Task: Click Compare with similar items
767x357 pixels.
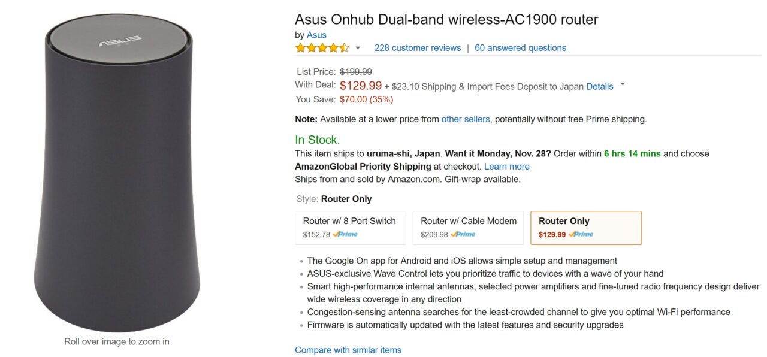Action: tap(348, 350)
